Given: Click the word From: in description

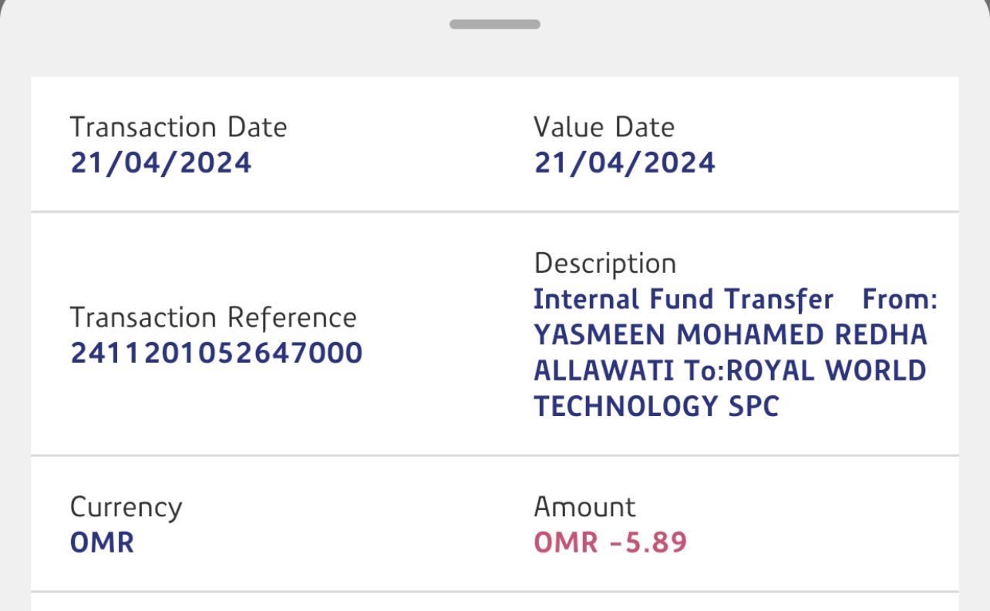Looking at the screenshot, I should point(900,299).
